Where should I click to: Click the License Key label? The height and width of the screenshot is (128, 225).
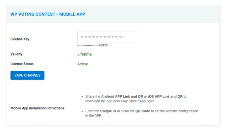[20, 39]
